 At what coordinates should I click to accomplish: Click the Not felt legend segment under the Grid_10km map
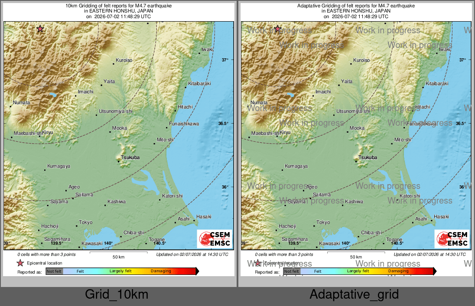pyautogui.click(x=54, y=271)
